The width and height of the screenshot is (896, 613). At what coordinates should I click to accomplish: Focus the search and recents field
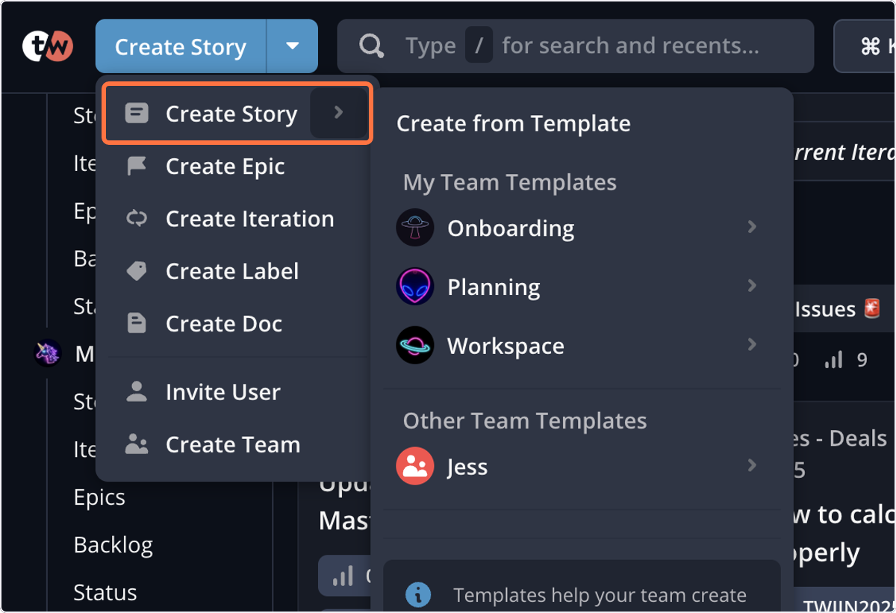click(x=576, y=46)
